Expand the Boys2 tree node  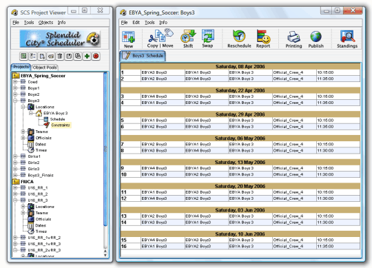click(15, 94)
